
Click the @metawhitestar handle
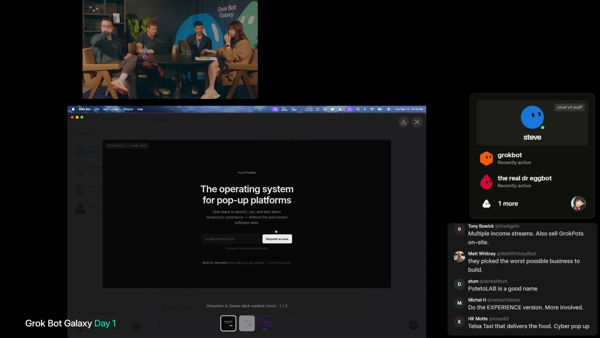[504, 300]
